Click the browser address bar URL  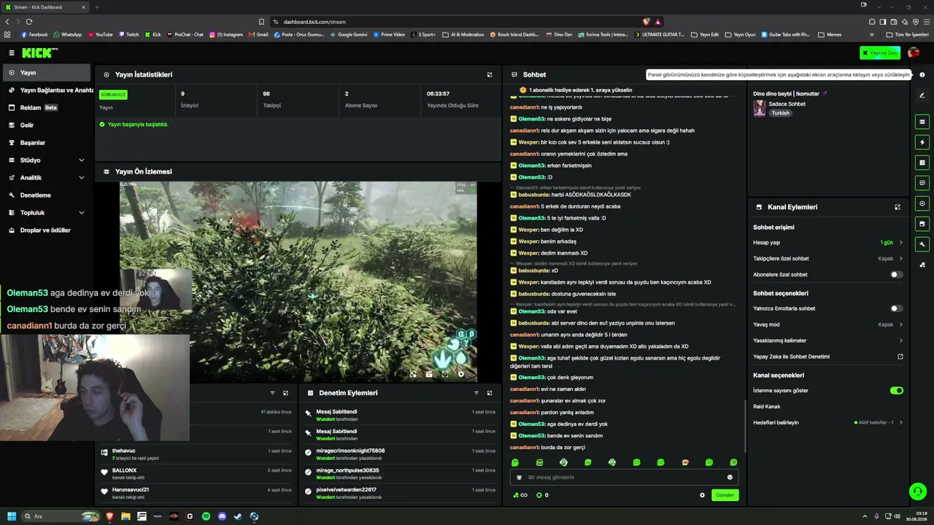coord(314,22)
